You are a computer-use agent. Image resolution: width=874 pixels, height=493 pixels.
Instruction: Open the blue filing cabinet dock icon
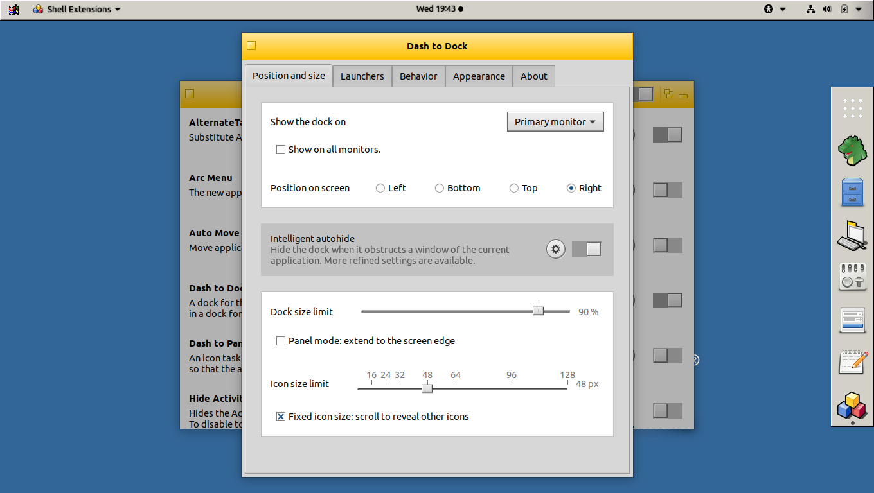coord(852,192)
